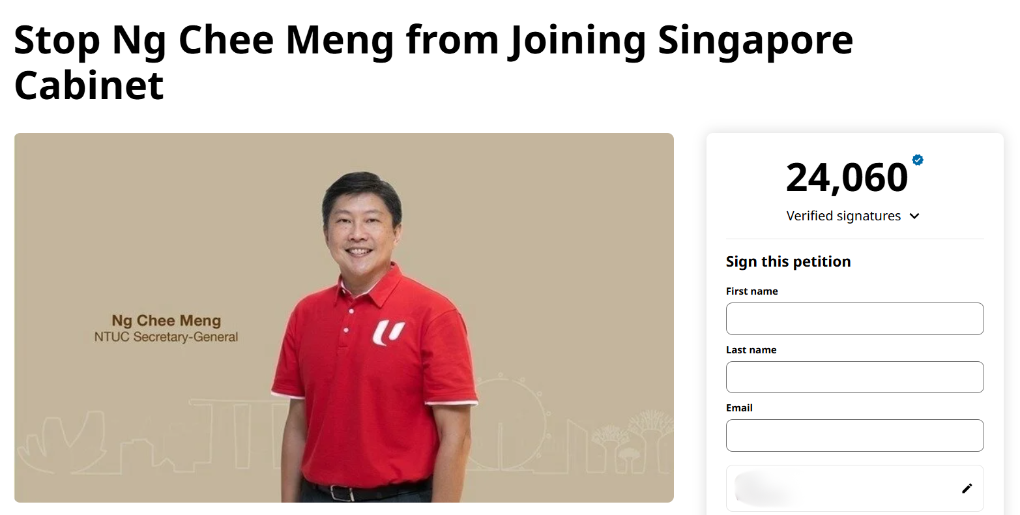Click the Last name label
This screenshot has height=515, width=1020.
point(751,350)
